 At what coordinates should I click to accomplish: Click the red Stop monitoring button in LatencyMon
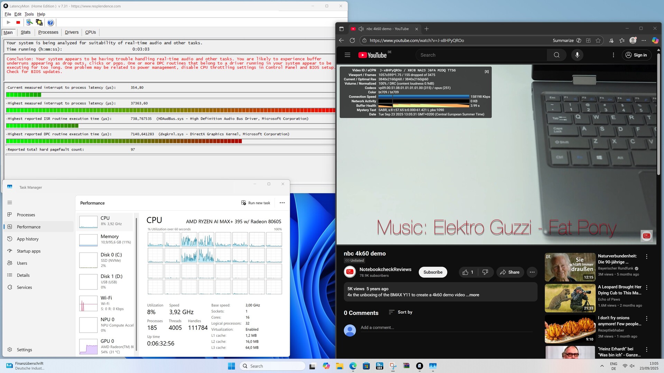(x=18, y=22)
